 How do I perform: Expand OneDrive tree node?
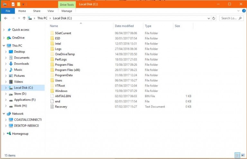pyautogui.click(x=4, y=38)
